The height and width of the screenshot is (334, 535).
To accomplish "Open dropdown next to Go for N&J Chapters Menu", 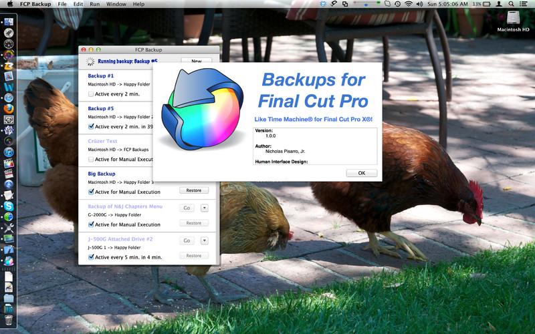I will [x=205, y=208].
